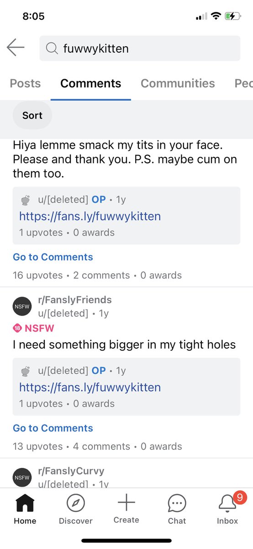Viewport: 253px width, 549px height.
Task: Click the search field containing fuwwykitten
Action: (x=140, y=48)
